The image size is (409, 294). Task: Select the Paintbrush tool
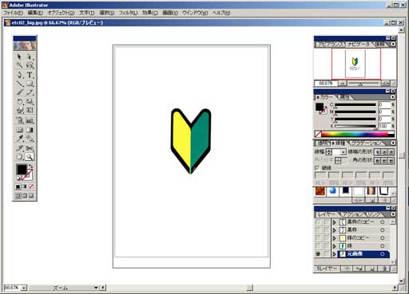[20, 92]
